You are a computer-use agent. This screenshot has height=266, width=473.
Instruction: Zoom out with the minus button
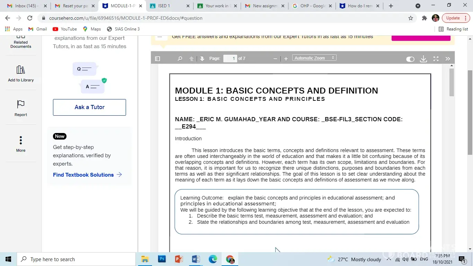(x=275, y=59)
